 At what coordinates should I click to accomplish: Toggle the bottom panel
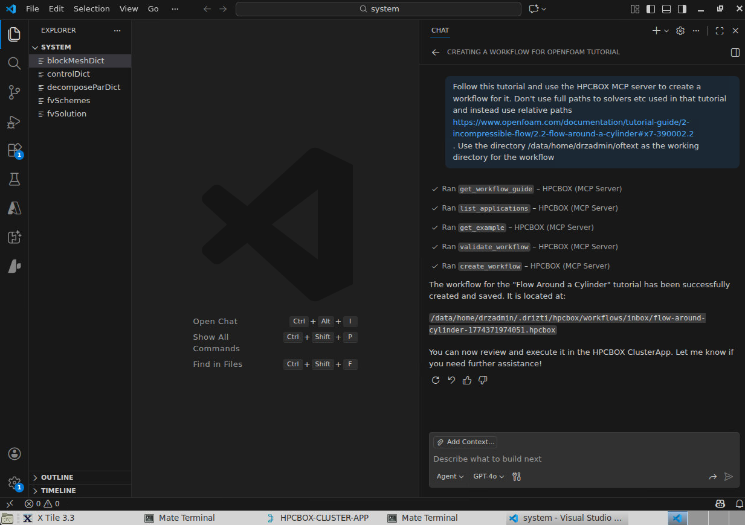[x=666, y=9]
